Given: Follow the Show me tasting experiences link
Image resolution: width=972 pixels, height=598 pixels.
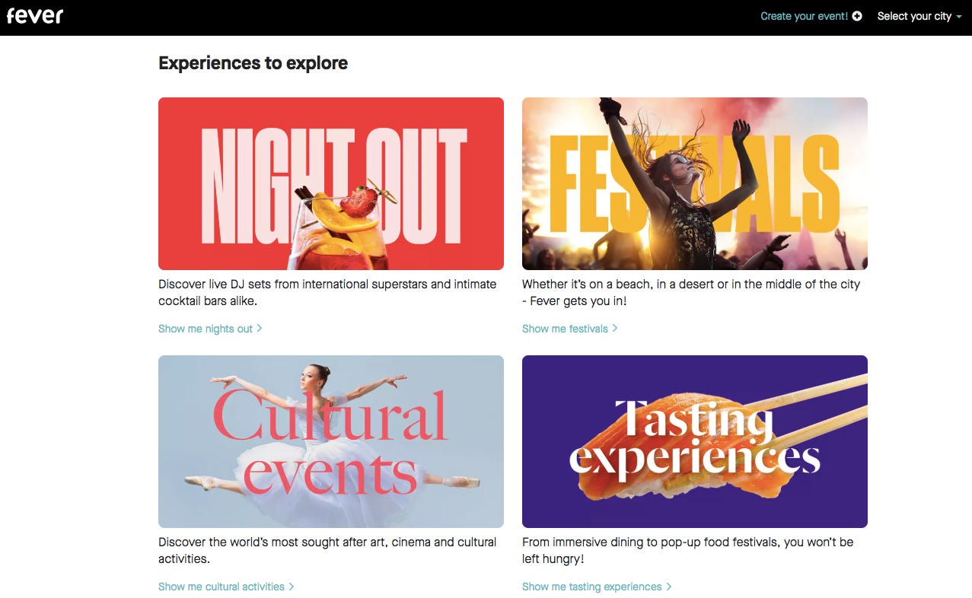Looking at the screenshot, I should [597, 587].
